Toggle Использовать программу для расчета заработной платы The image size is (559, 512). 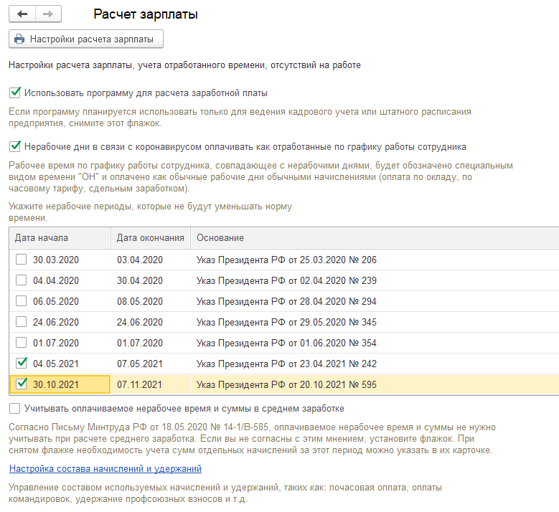15,93
